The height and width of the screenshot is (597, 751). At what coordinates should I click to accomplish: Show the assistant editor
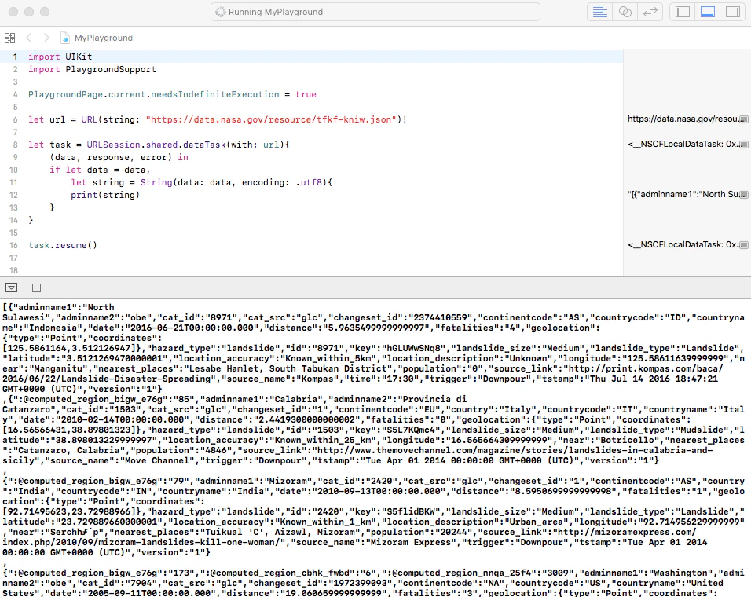(x=625, y=12)
